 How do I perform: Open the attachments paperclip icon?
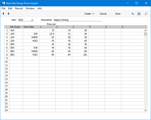pos(146,14)
